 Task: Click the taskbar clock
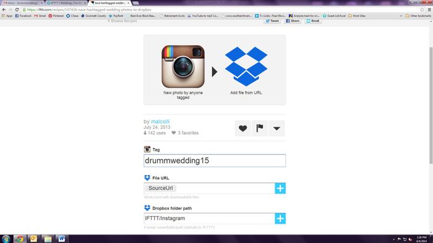(421, 239)
